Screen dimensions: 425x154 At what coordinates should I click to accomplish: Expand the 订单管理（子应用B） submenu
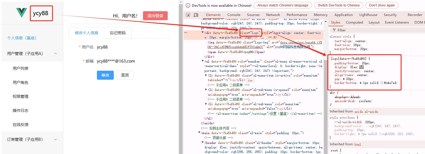pyautogui.click(x=55, y=139)
